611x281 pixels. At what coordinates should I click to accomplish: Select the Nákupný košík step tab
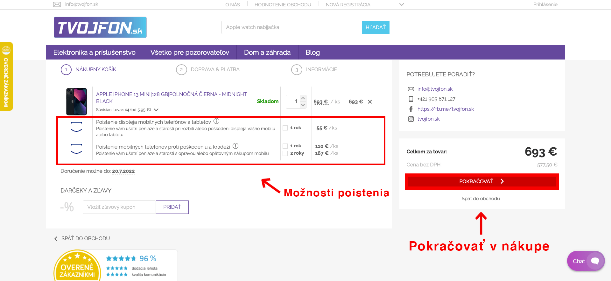click(96, 70)
